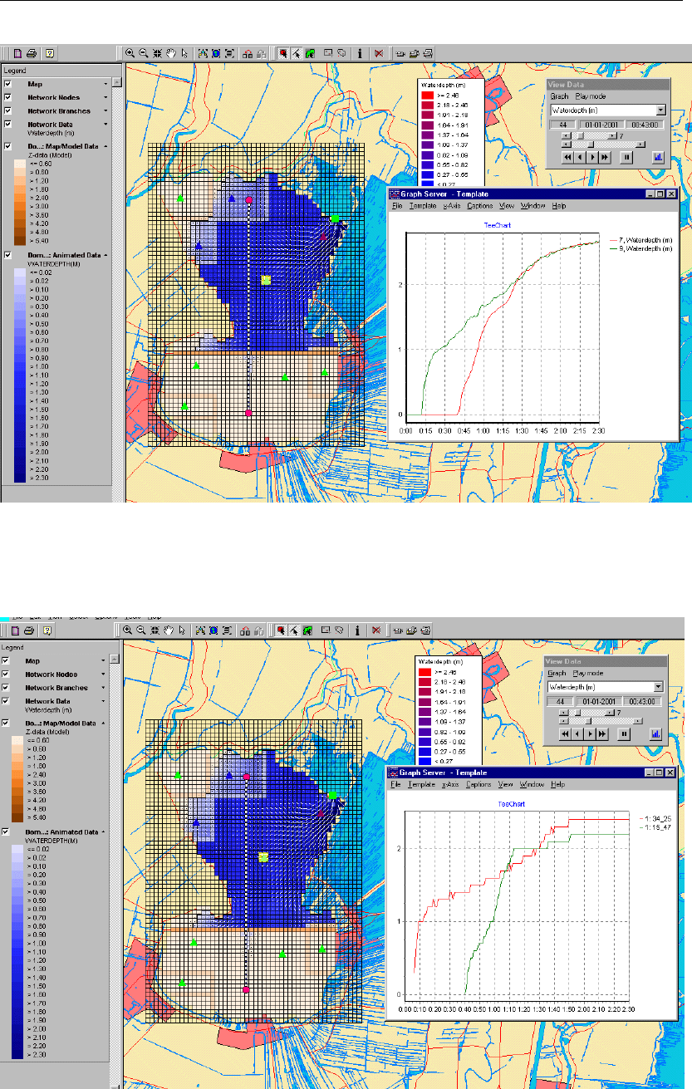Image resolution: width=692 pixels, height=1089 pixels.
Task: Toggle Map/Model Data checkbox in upper Legend
Action: 7,145
